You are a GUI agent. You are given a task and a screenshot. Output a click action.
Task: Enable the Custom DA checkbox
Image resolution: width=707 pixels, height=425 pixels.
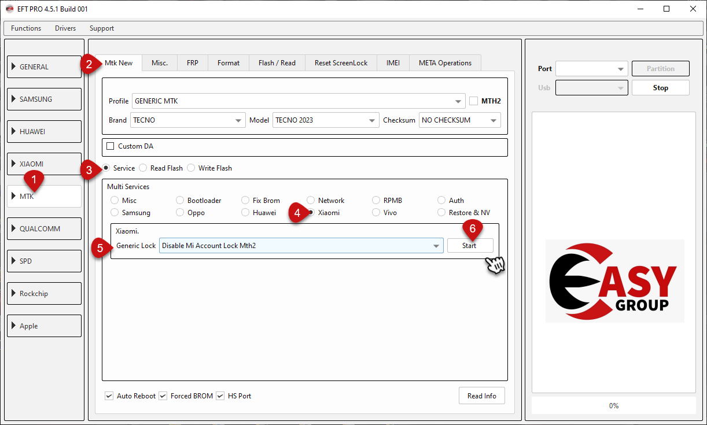(111, 146)
